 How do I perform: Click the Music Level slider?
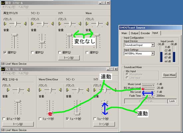click(x=148, y=84)
